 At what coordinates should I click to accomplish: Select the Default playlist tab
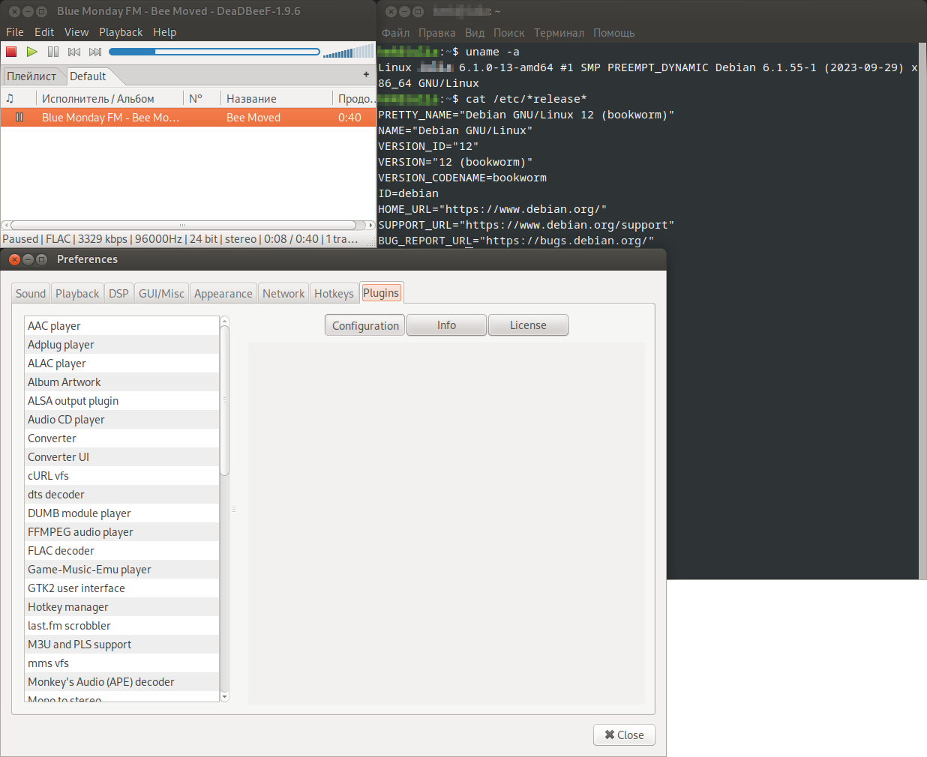coord(88,76)
